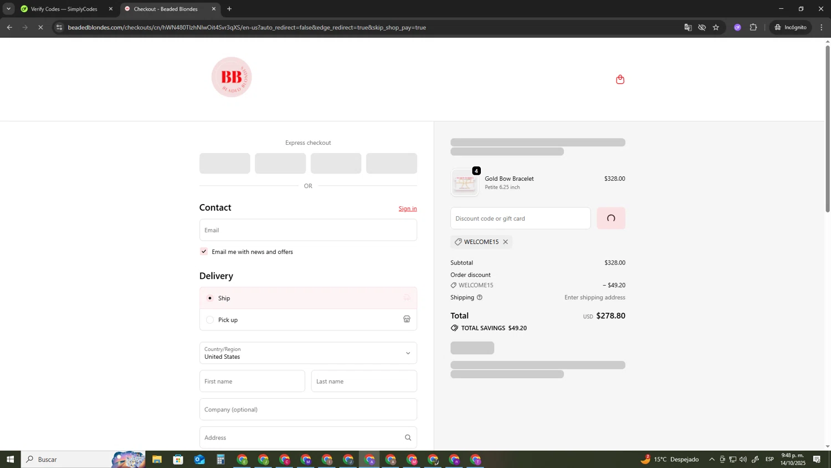Open File Explorer from the taskbar
831x468 pixels.
[157, 459]
